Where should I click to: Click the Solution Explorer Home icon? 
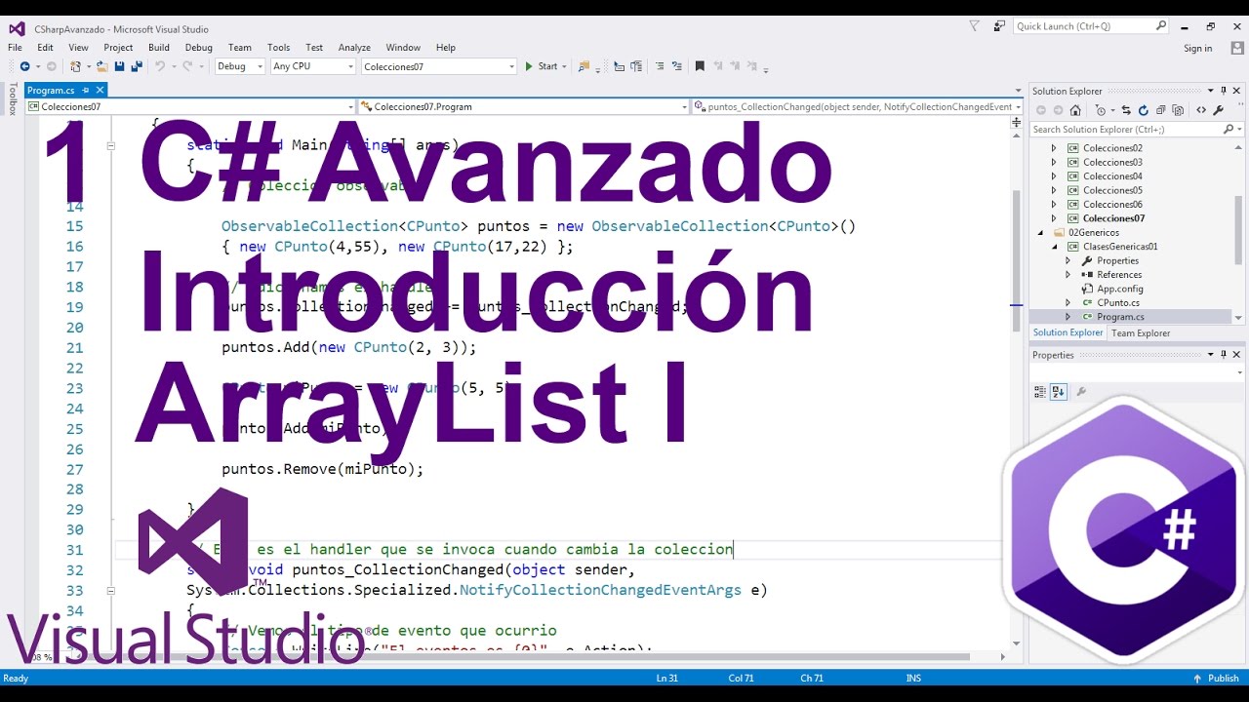(x=1075, y=110)
